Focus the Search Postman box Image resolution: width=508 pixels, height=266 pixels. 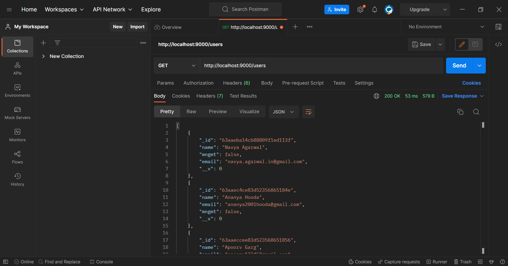pyautogui.click(x=245, y=9)
